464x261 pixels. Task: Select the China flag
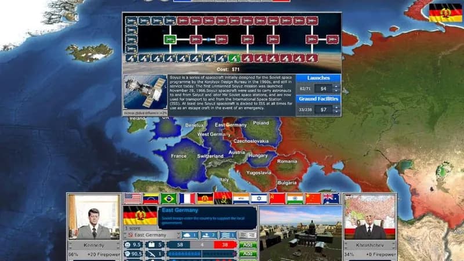(313, 198)
